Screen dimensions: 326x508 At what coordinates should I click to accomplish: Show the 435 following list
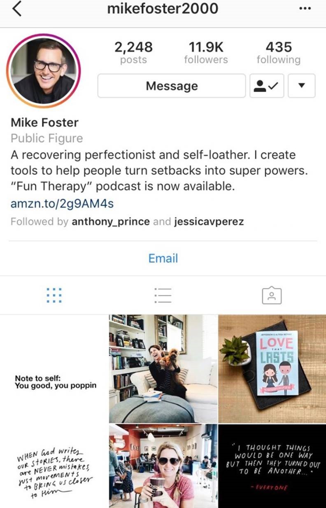click(279, 53)
